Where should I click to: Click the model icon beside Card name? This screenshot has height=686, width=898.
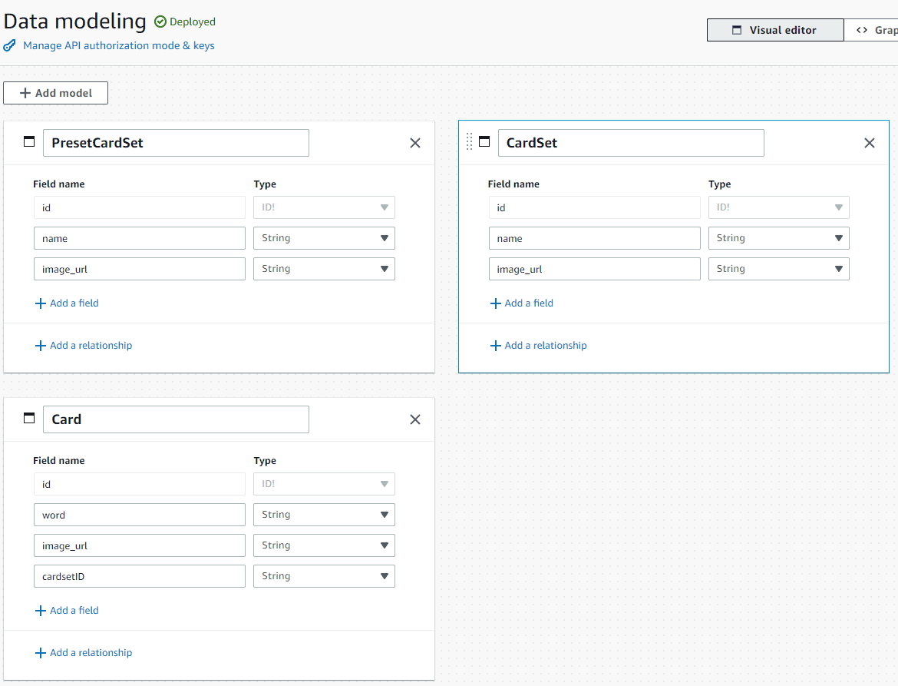point(30,419)
